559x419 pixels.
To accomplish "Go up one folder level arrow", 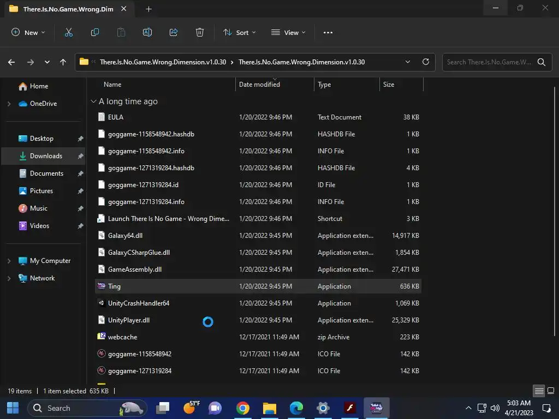I will 63,62.
